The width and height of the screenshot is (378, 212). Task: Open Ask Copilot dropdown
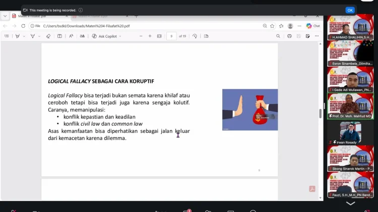(x=106, y=36)
